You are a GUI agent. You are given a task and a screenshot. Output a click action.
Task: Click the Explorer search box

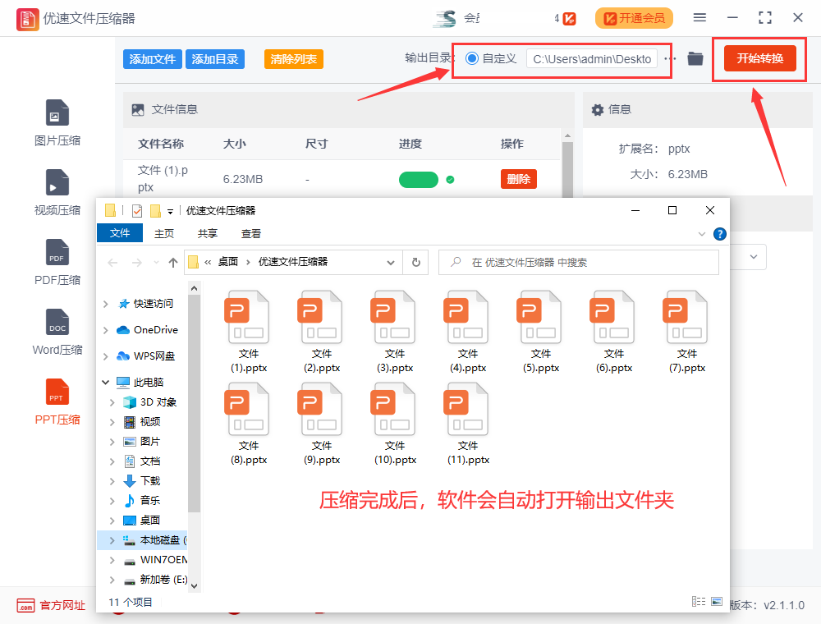tap(579, 262)
